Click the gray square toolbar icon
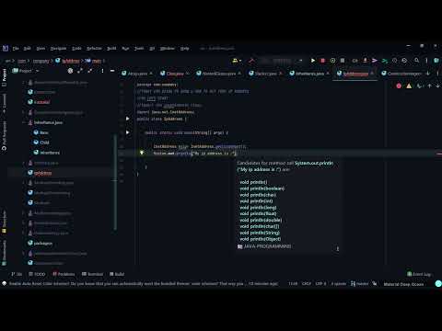 tap(343, 61)
